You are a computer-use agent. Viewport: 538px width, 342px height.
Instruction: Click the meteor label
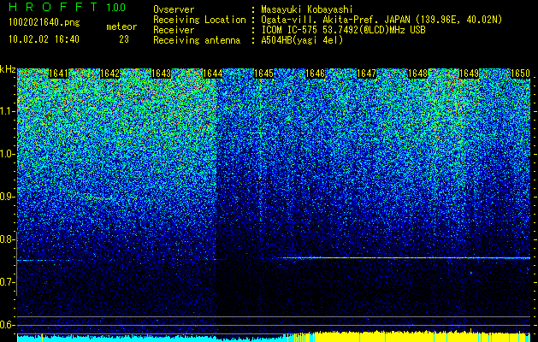[121, 27]
